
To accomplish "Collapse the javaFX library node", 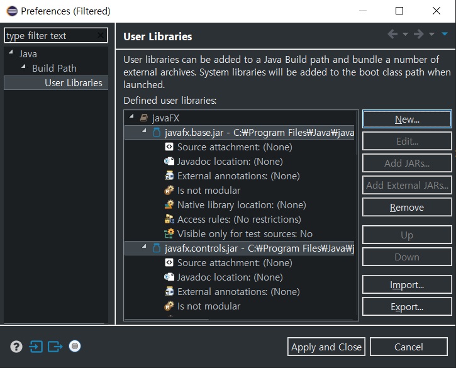I will (x=131, y=116).
